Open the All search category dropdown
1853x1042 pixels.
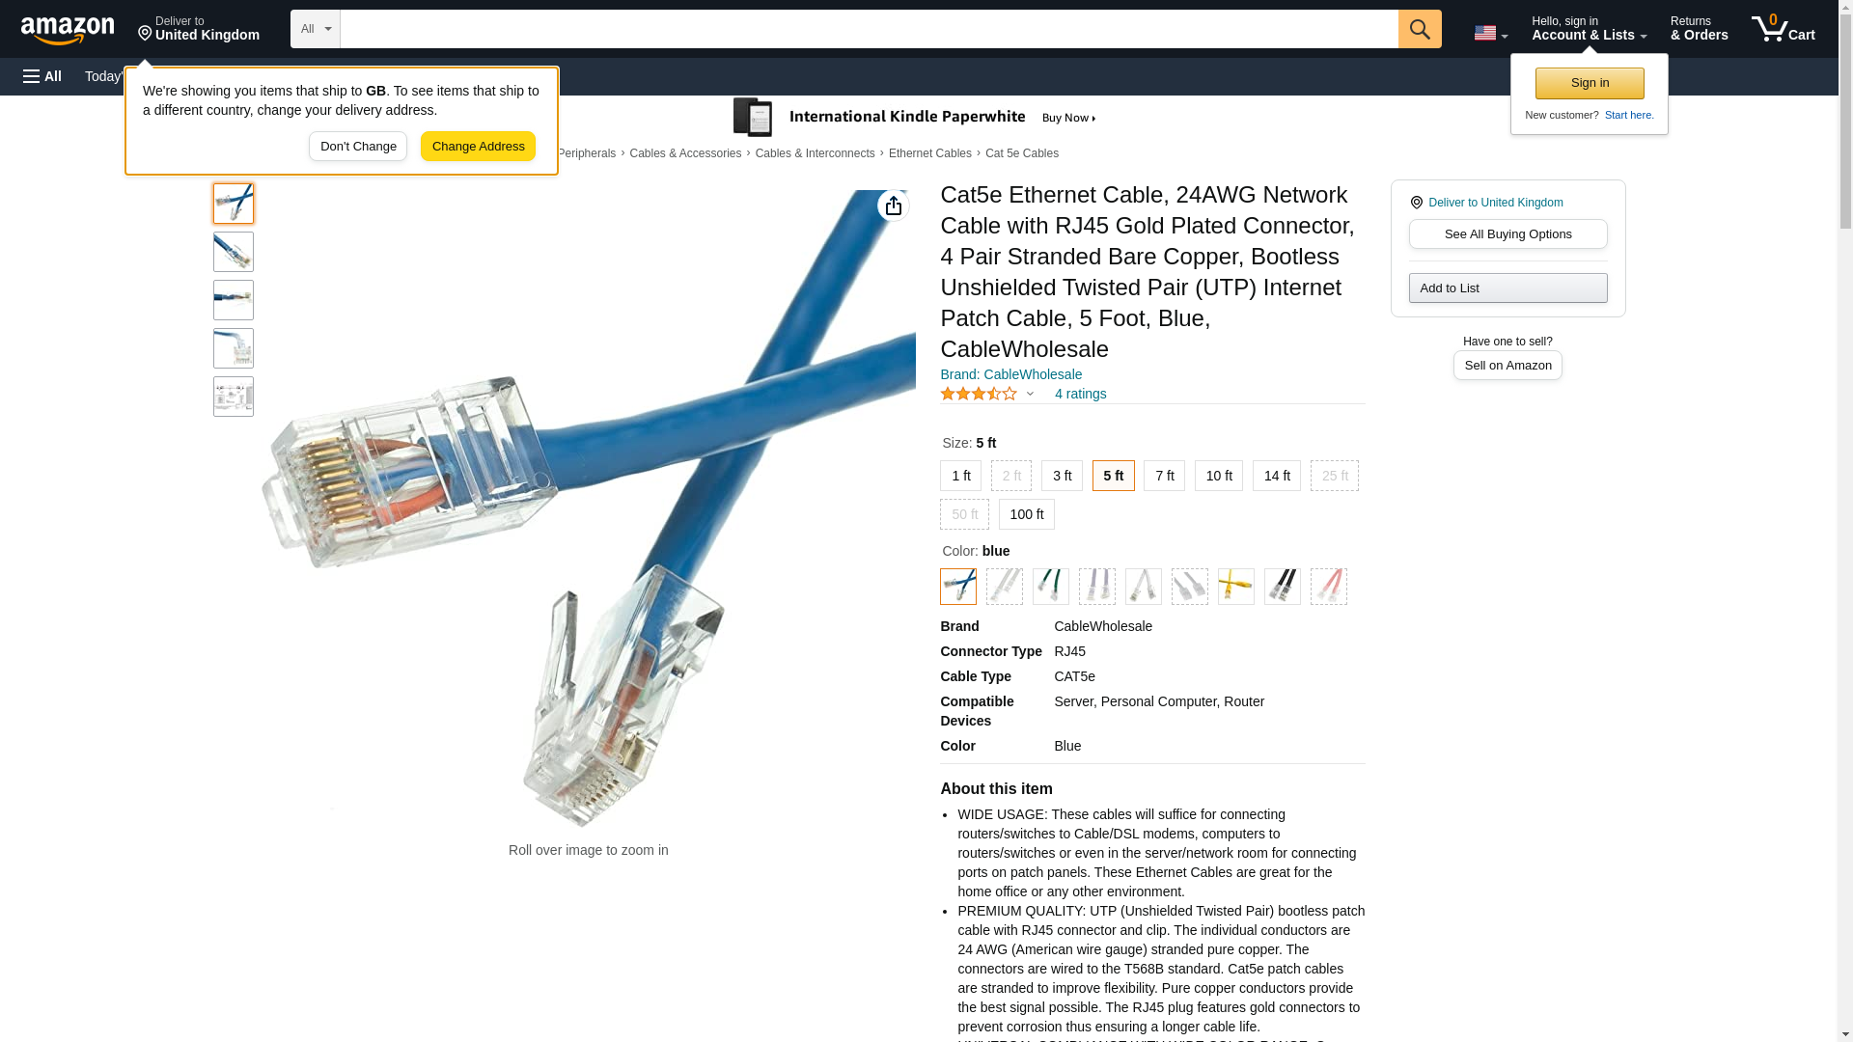(316, 29)
